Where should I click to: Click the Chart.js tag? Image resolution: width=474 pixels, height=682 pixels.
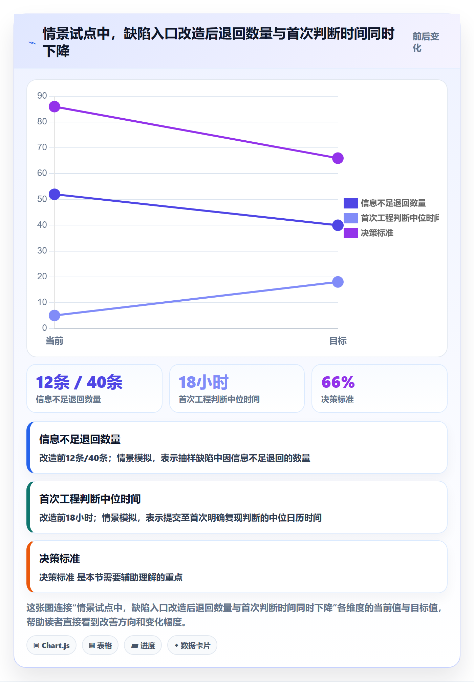(x=51, y=645)
